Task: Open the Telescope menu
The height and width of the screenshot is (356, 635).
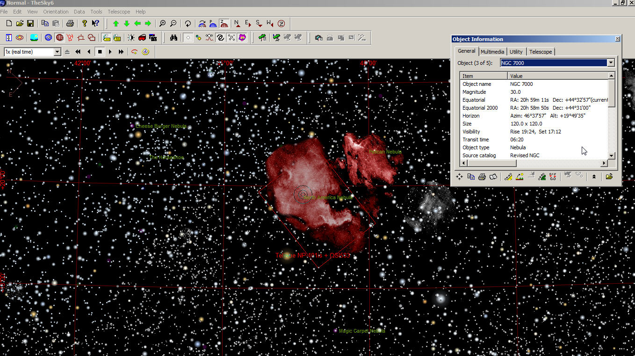Action: tap(118, 12)
